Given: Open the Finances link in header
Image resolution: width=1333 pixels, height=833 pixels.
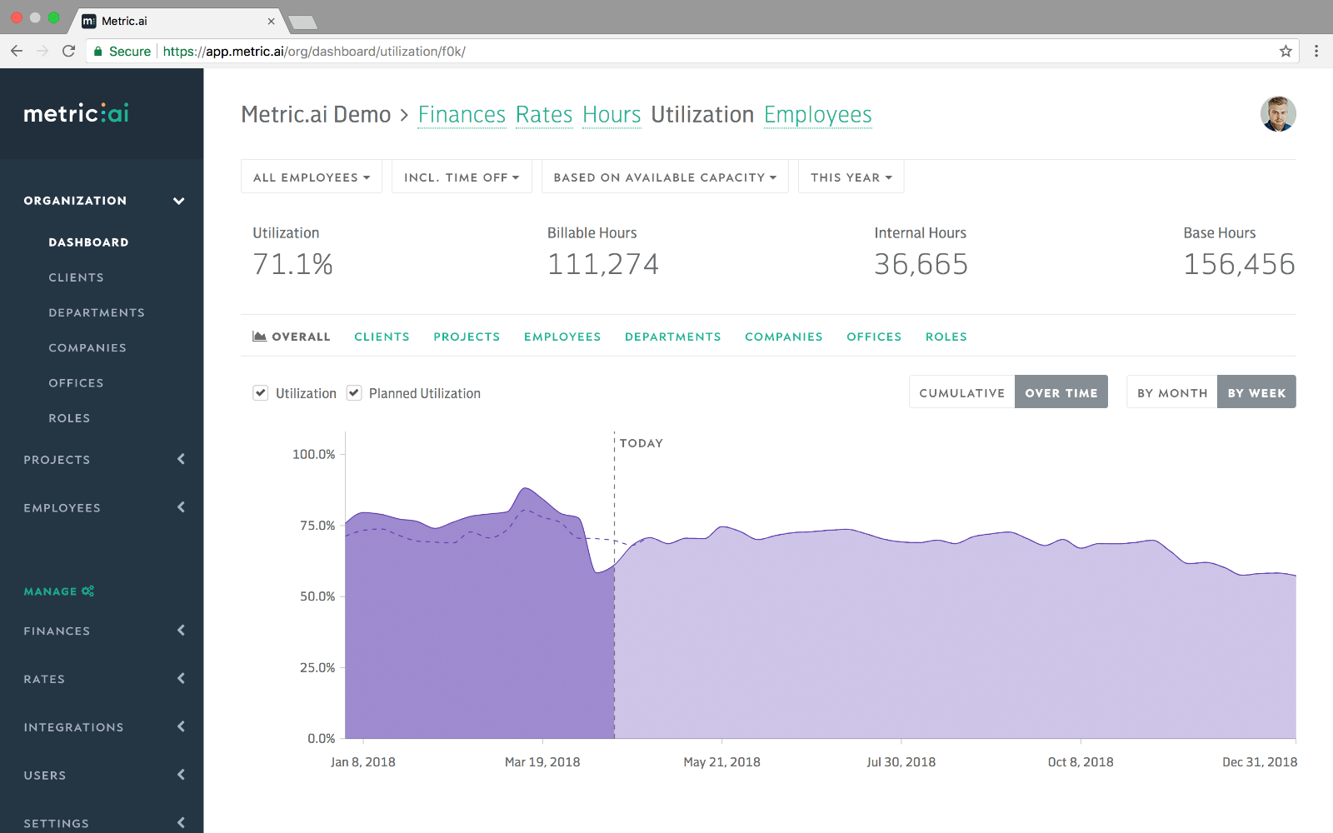Looking at the screenshot, I should [x=462, y=115].
